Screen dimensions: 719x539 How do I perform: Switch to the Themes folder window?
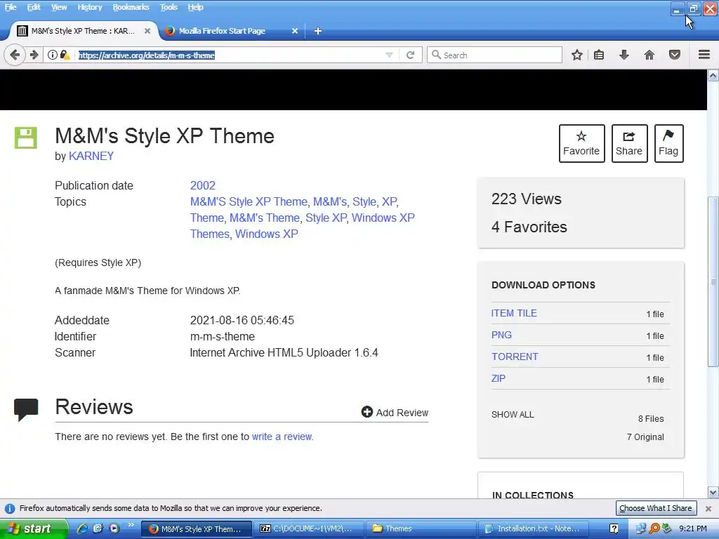click(421, 528)
